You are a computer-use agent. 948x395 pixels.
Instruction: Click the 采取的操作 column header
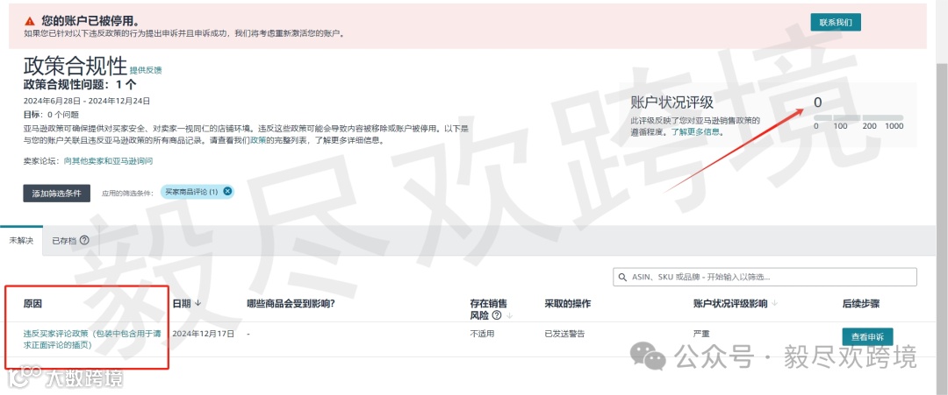[567, 303]
